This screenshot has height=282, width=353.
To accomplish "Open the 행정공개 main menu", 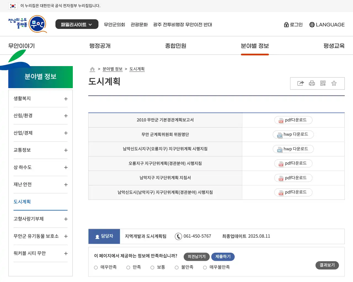I will 100,46.
